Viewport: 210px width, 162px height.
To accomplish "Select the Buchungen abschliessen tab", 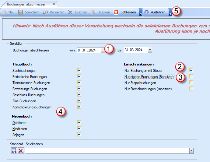I will click(27, 4).
